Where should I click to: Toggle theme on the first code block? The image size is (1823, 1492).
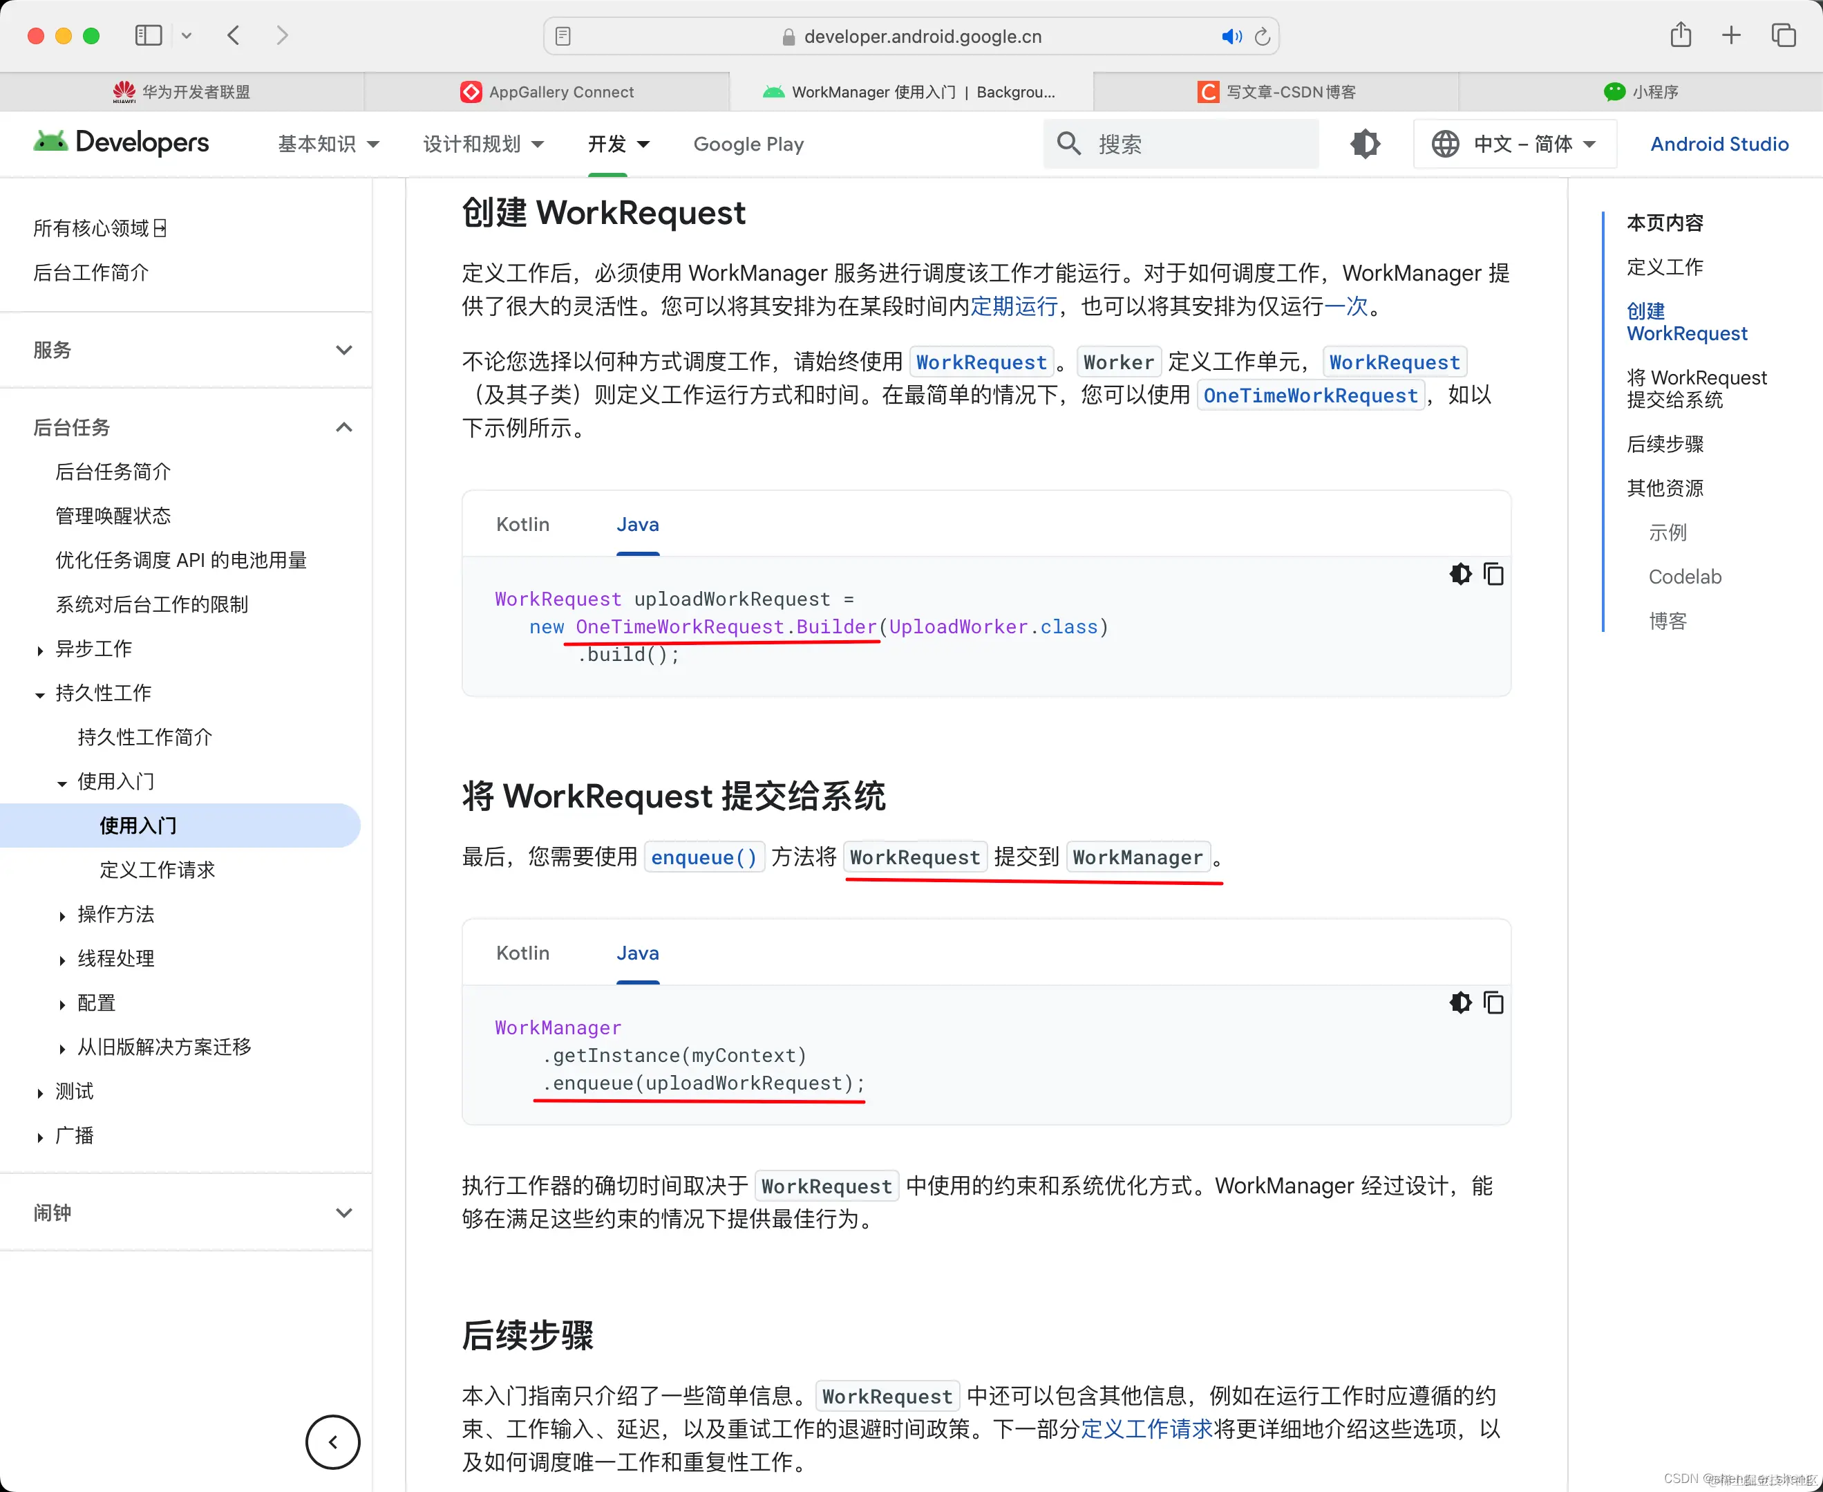click(1460, 574)
